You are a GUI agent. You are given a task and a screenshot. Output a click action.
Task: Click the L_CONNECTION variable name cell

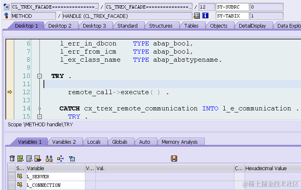(x=56, y=185)
